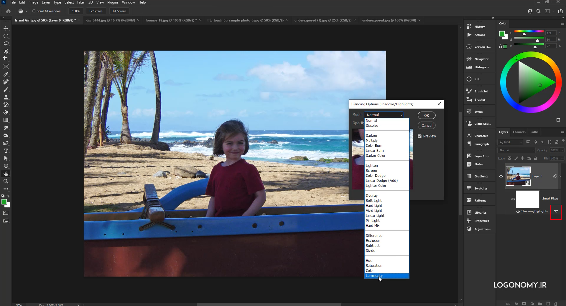The width and height of the screenshot is (566, 306).
Task: Toggle Smart Filters visibility eye
Action: 513,199
